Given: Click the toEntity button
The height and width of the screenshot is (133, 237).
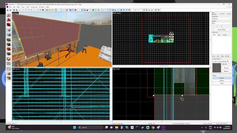Looking at the screenshot, I should pos(229,14).
